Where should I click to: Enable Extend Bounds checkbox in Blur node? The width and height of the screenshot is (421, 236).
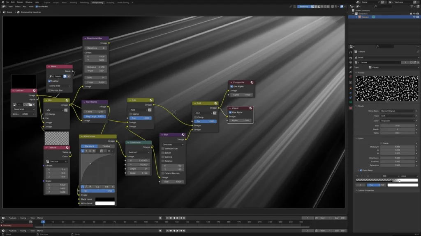163,173
